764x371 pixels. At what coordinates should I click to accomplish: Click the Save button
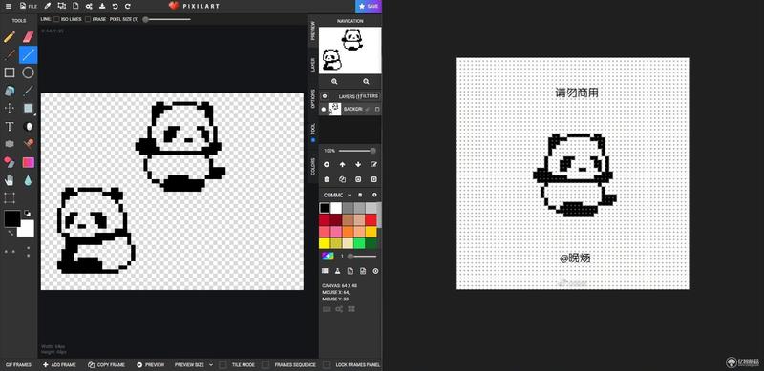[369, 7]
